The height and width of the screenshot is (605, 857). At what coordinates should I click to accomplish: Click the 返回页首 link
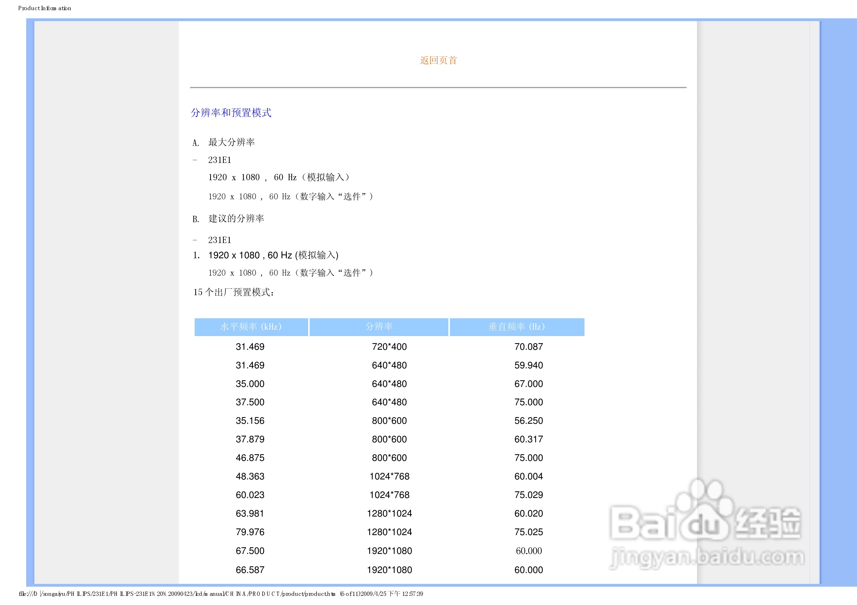pos(438,60)
